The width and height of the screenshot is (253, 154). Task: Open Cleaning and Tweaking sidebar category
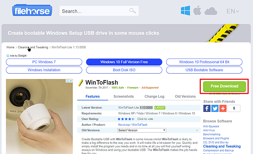pos(222,146)
